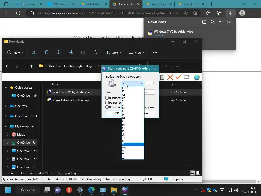Click Edge downloads toolbar button
The width and height of the screenshot is (261, 196).
click(230, 13)
